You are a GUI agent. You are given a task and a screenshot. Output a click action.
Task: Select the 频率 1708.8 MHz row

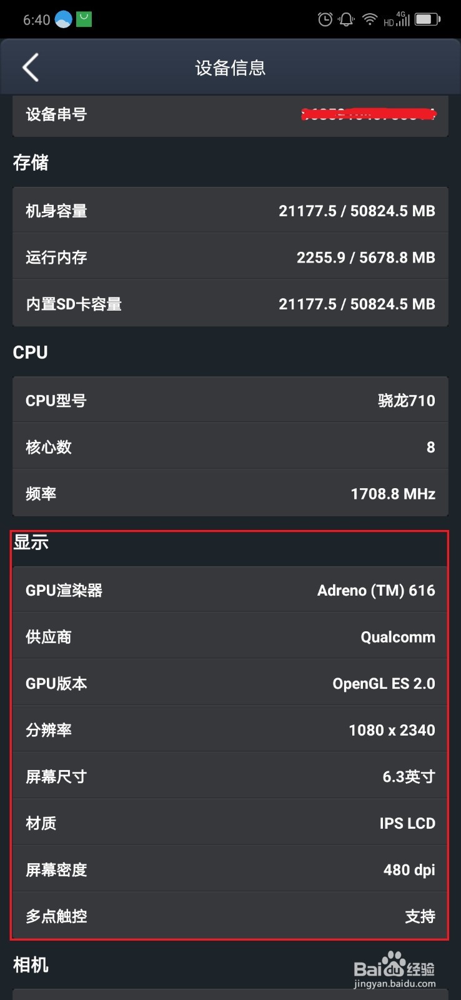230,493
